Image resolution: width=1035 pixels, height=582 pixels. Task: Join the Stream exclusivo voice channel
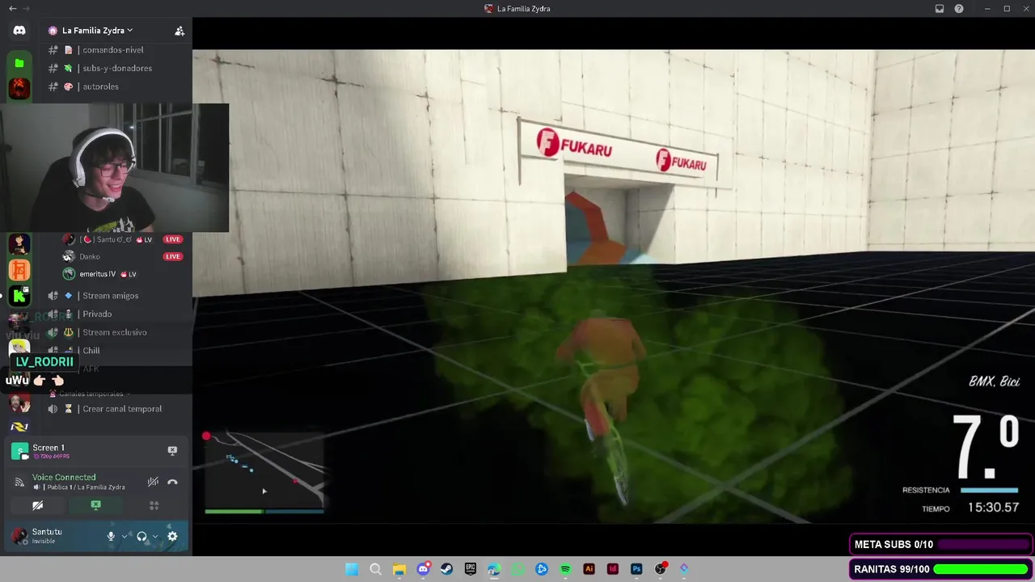tap(113, 332)
